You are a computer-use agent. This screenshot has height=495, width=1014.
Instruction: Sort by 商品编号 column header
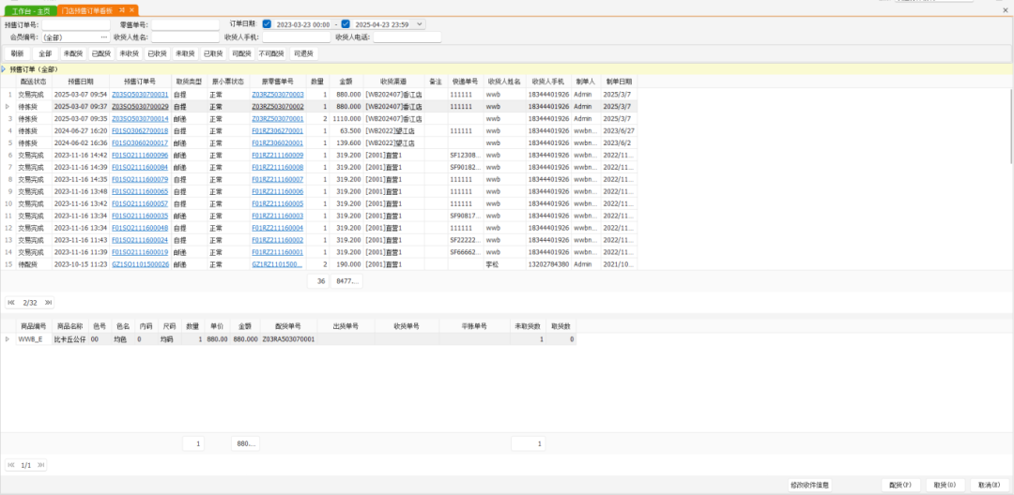(34, 326)
